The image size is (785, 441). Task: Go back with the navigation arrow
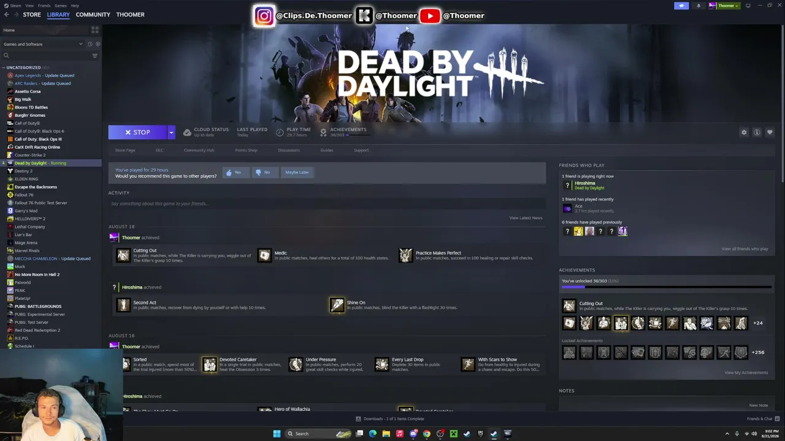7,15
